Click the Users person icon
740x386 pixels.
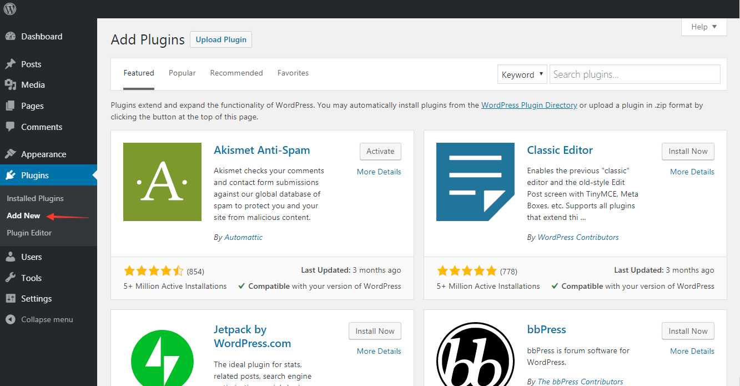click(10, 257)
